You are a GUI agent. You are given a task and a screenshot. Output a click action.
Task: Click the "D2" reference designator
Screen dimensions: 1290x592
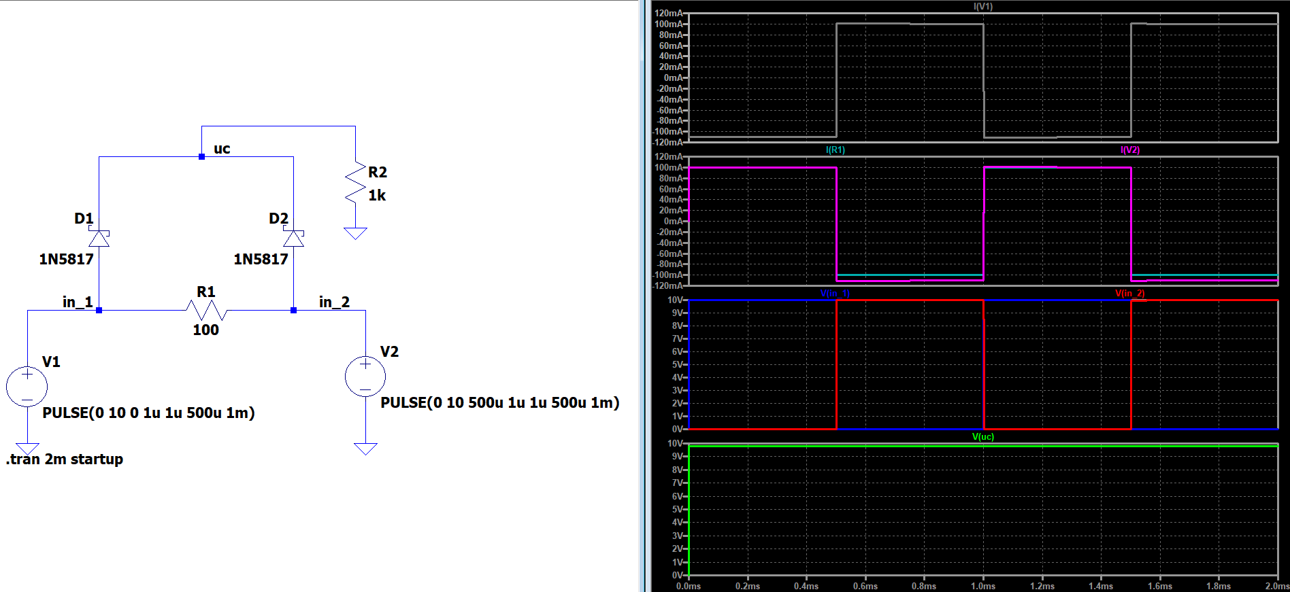(x=278, y=218)
